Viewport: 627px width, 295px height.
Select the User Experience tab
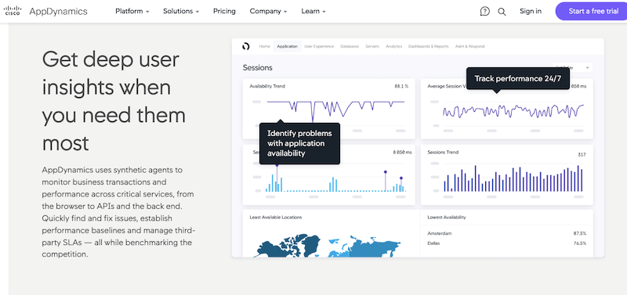319,46
